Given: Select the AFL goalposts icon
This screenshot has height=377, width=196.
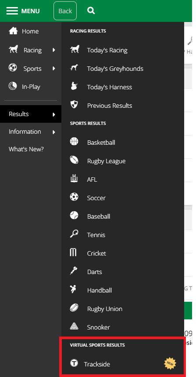Looking at the screenshot, I should 74,179.
